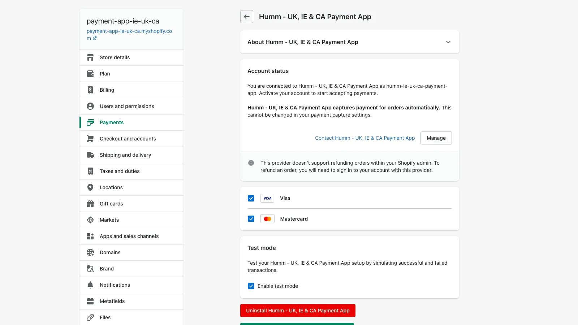Click the Store details storefront icon
This screenshot has width=578, height=325.
pos(90,57)
